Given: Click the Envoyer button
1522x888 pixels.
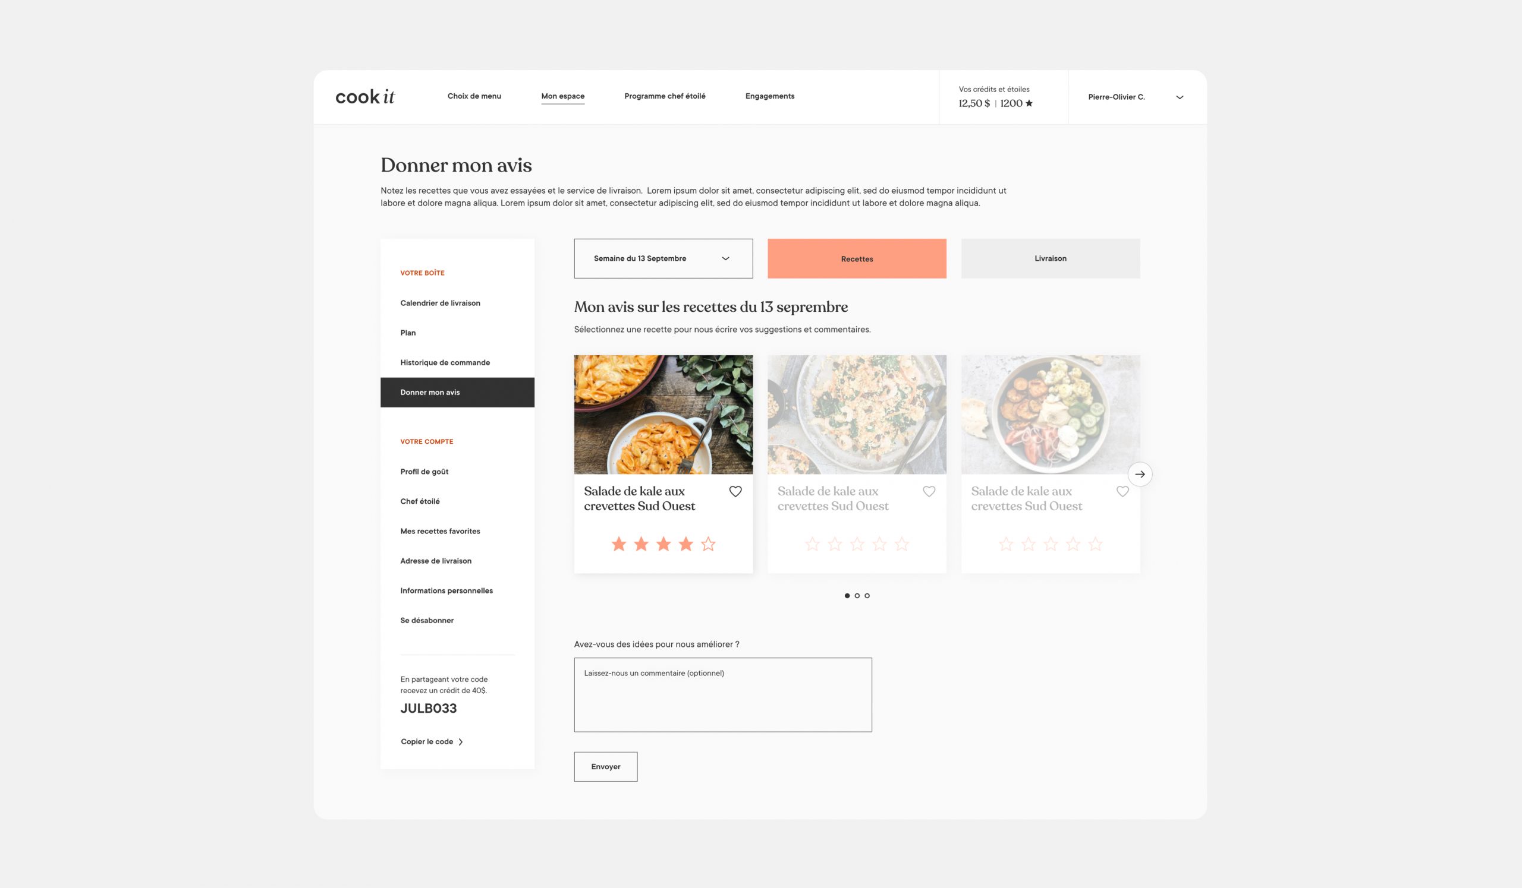Looking at the screenshot, I should tap(605, 766).
